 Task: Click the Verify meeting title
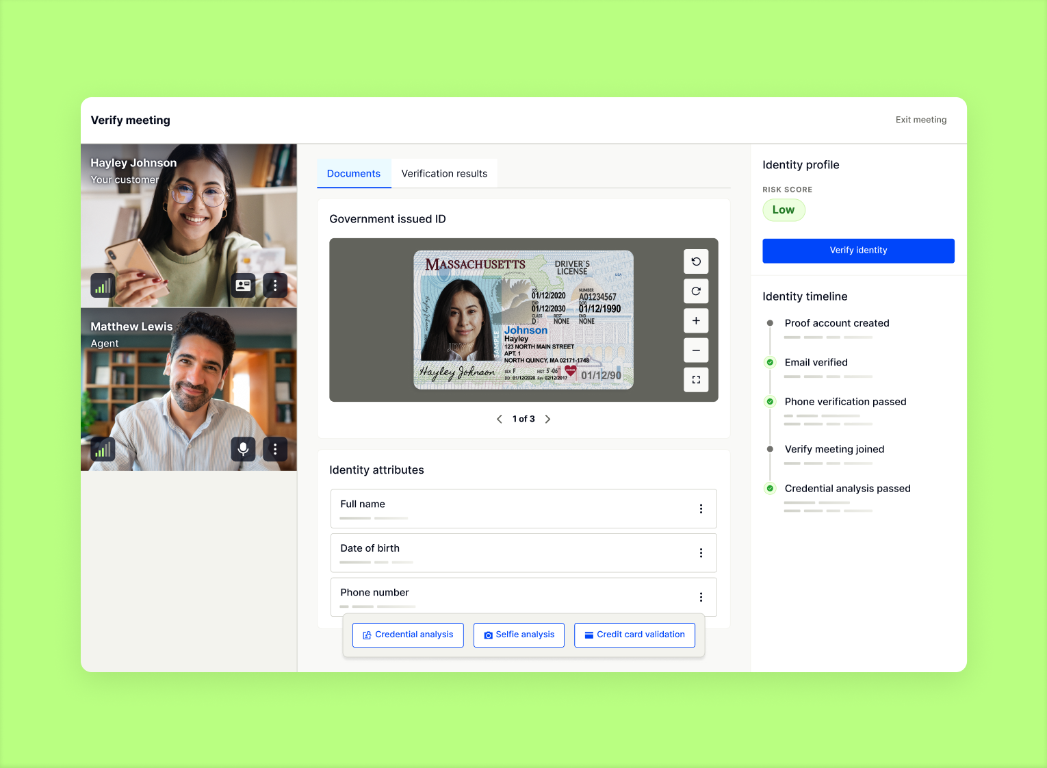(x=131, y=120)
